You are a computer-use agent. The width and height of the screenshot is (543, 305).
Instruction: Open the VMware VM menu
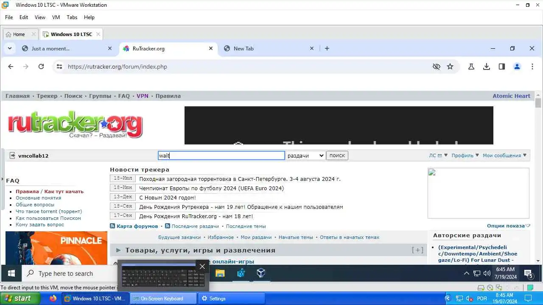point(56,17)
